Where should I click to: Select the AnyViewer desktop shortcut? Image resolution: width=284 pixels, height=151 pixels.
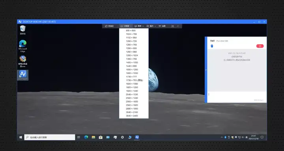(x=22, y=75)
